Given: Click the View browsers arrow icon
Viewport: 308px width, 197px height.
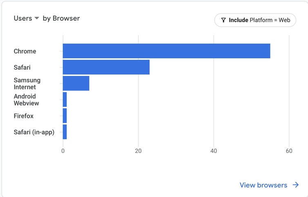Looking at the screenshot, I should (x=296, y=185).
